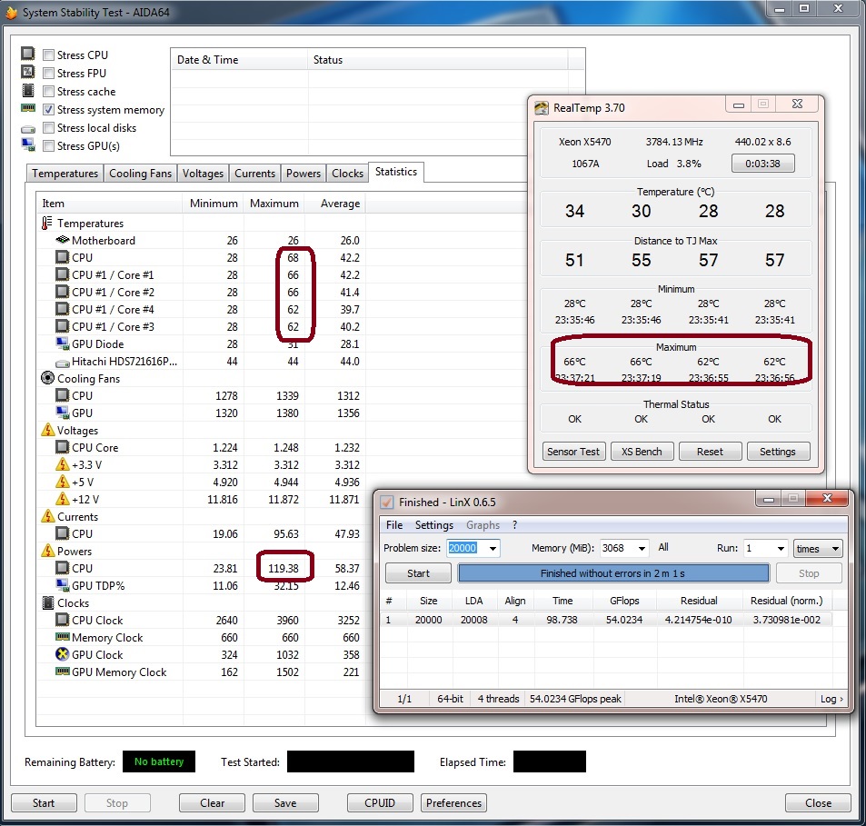Launch XS Bench in RealTemp
Viewport: 866px width, 826px height.
(x=642, y=451)
